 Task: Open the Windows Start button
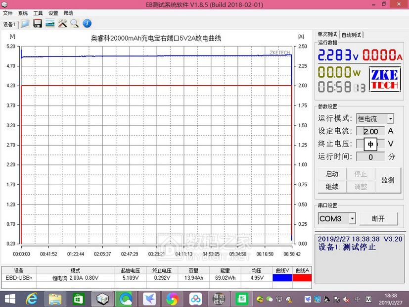[x=9, y=299]
